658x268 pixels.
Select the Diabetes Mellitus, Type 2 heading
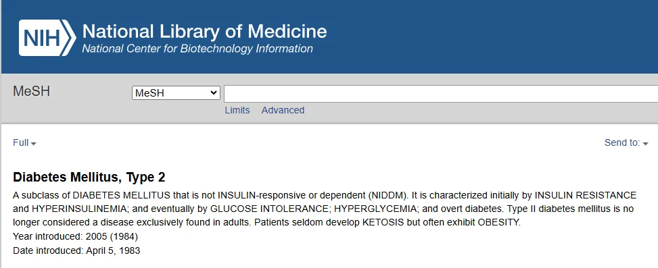point(89,177)
